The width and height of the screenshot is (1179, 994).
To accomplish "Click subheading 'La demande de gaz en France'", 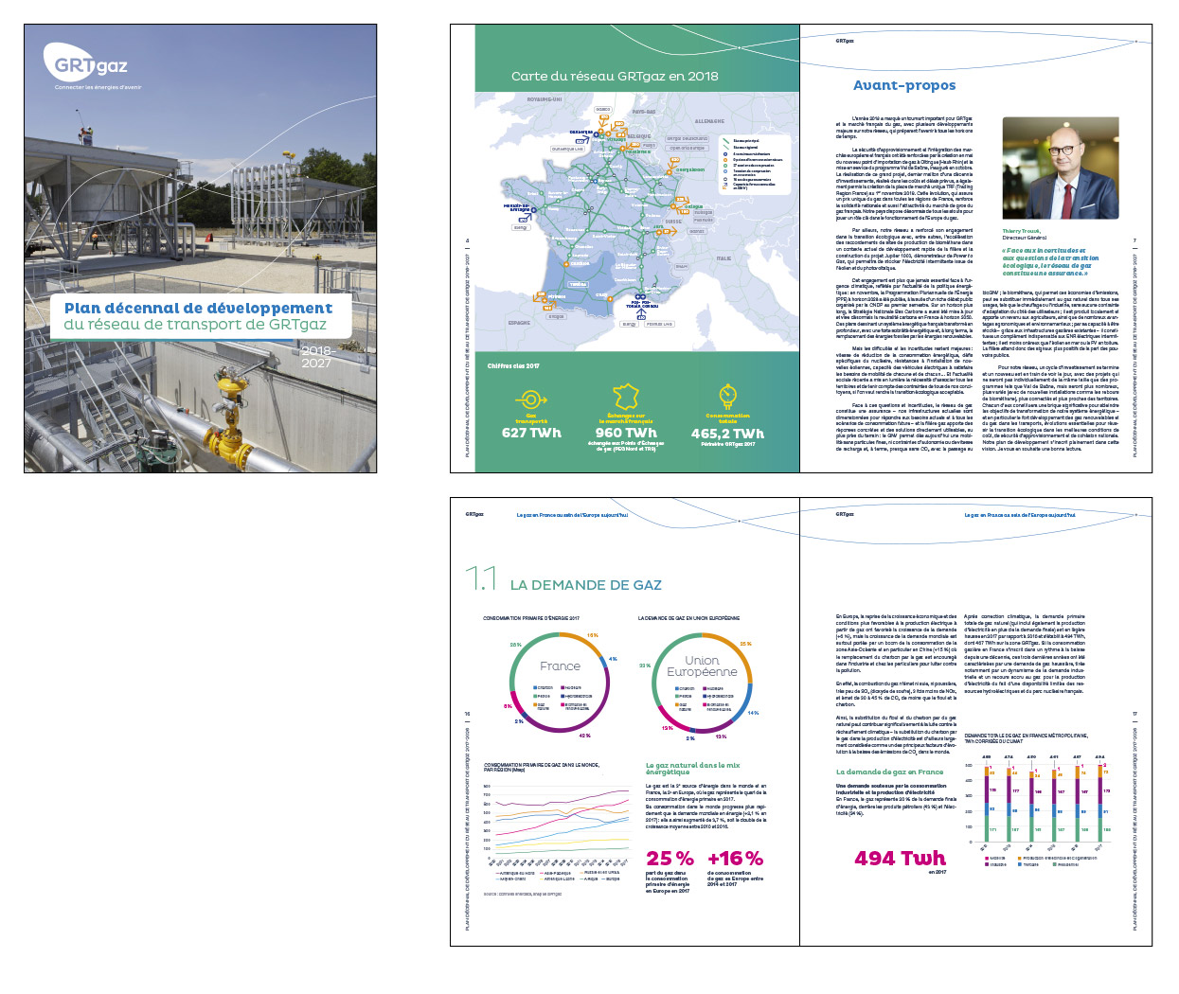I will [889, 772].
